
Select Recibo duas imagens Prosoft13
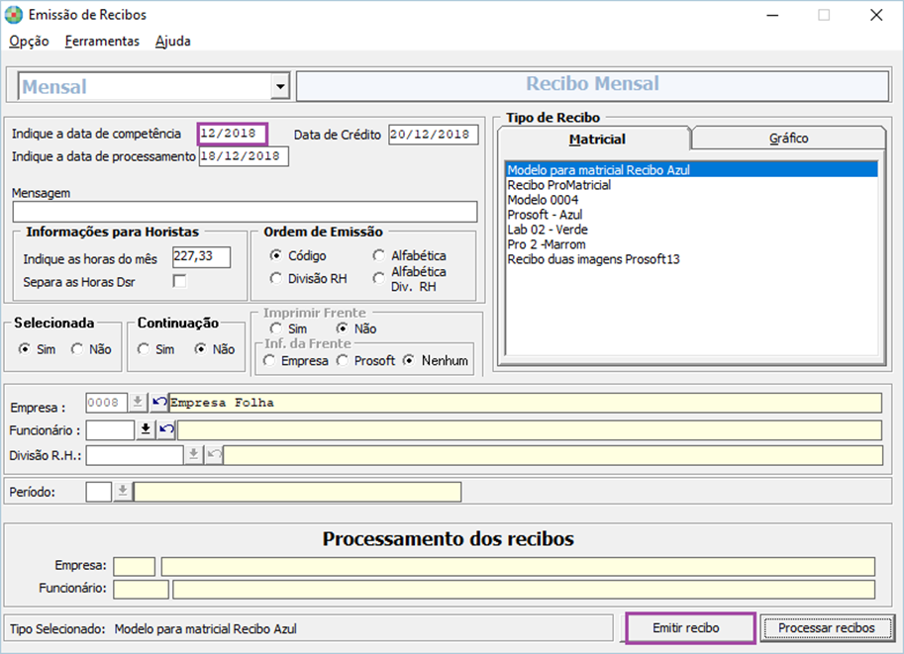(691, 259)
